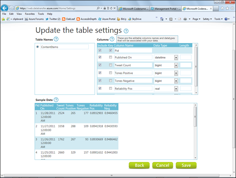Click the blue Help icon in command bar
Screen dimensions: 236x178
click(226, 19)
